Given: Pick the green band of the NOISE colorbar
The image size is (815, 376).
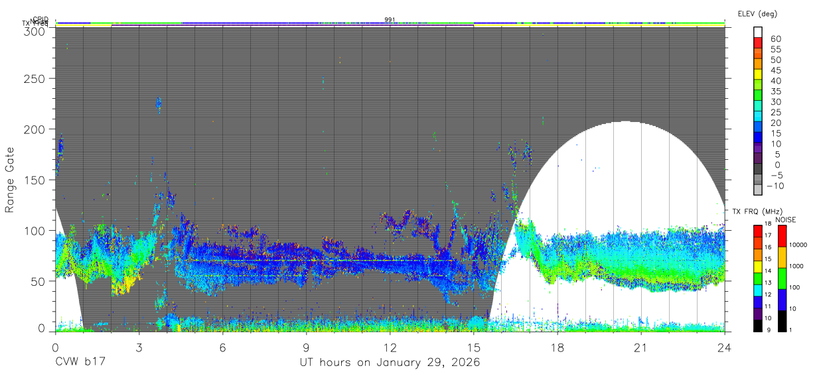Looking at the screenshot, I should coord(782,279).
